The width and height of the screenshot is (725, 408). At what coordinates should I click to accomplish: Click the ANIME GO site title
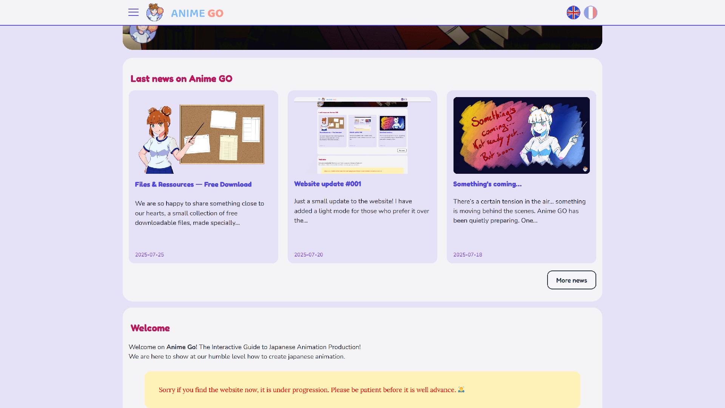pyautogui.click(x=197, y=13)
